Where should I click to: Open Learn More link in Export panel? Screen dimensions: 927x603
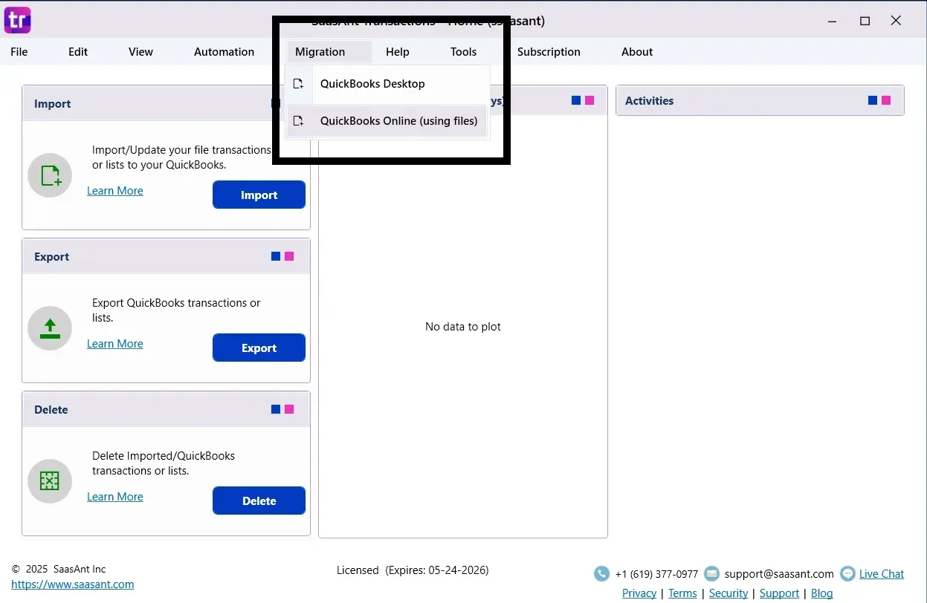(x=115, y=344)
